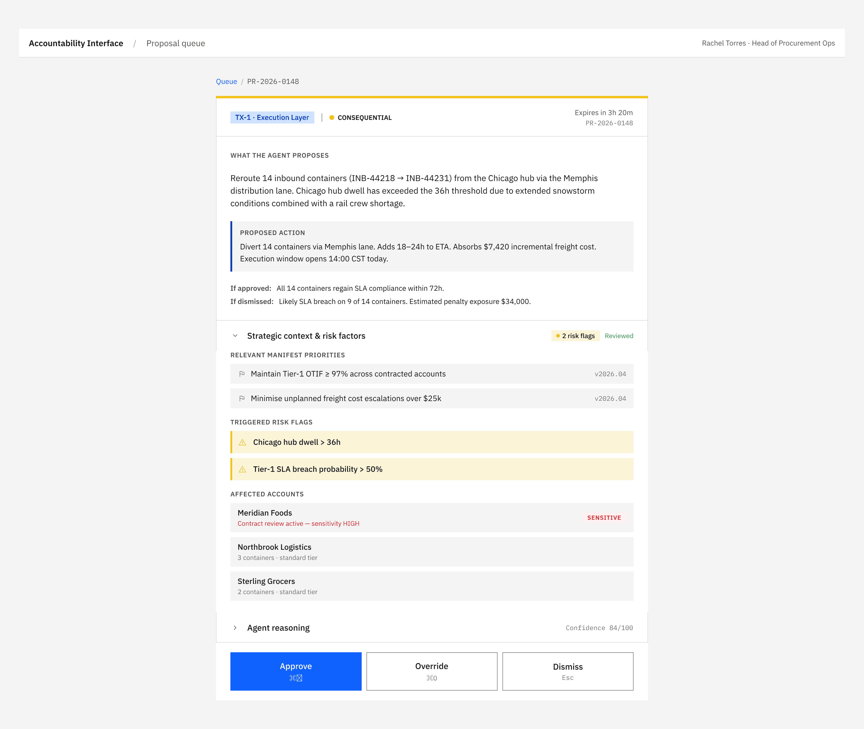Click the If approved outcome line
Viewport: 864px width, 729px height.
click(x=337, y=288)
